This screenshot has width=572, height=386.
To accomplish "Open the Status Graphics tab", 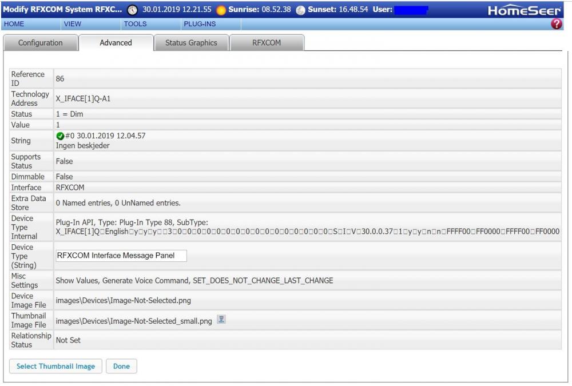I will 191,43.
